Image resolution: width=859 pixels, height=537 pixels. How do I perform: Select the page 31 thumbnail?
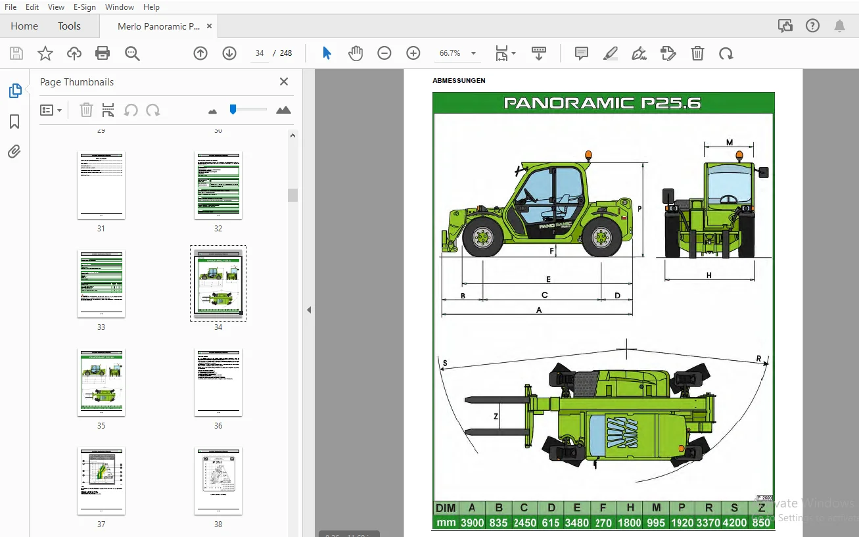coord(101,186)
